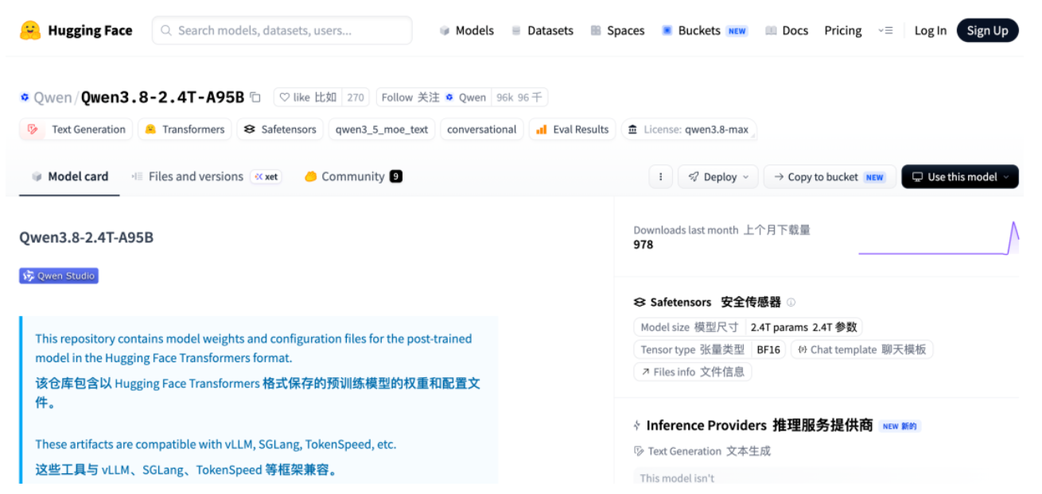Screen dimensions: 1042x494
Task: Click the Community tab emoji icon
Action: pos(311,176)
